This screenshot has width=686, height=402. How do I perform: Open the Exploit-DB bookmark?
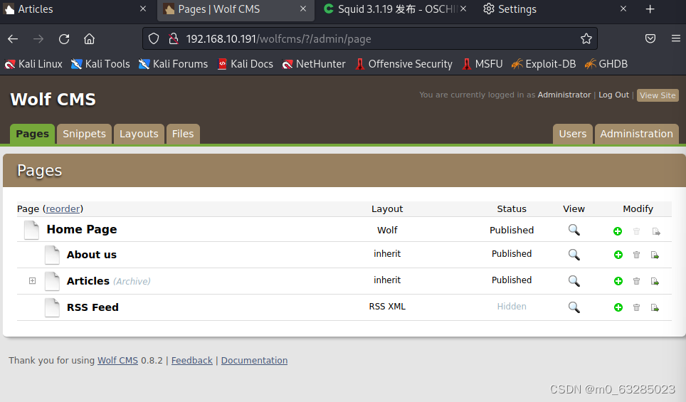(544, 64)
